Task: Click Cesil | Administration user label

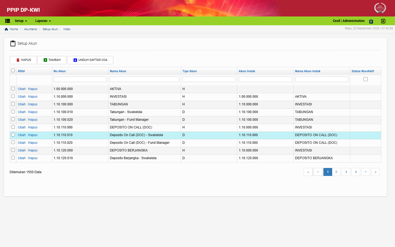Action: (x=349, y=21)
